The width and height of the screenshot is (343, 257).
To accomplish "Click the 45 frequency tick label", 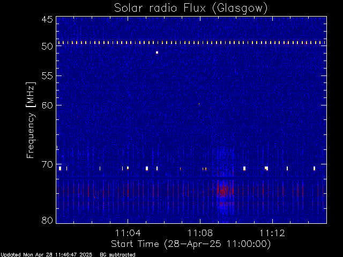I will (47, 20).
